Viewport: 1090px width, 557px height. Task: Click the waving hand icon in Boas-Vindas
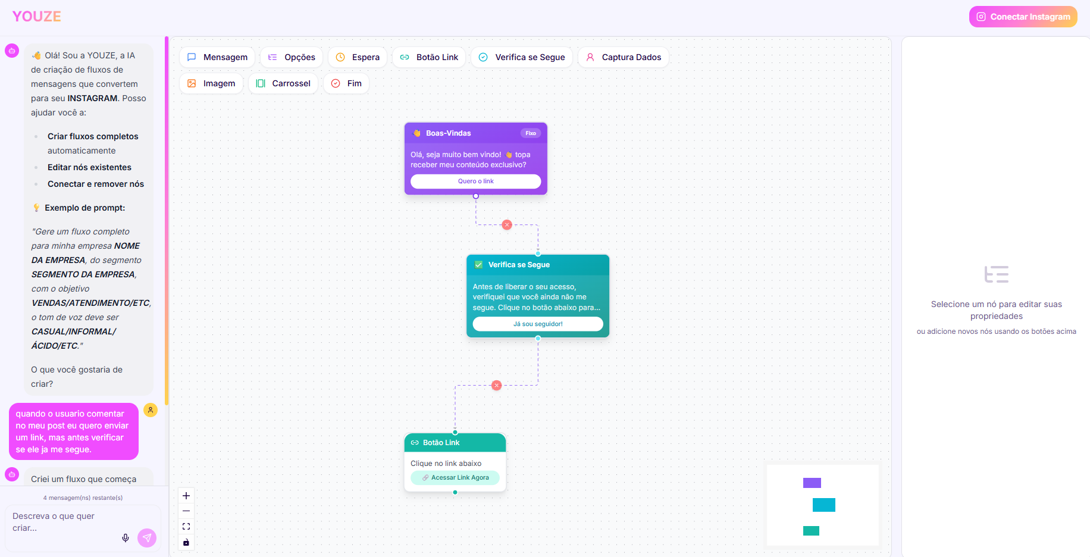click(417, 133)
